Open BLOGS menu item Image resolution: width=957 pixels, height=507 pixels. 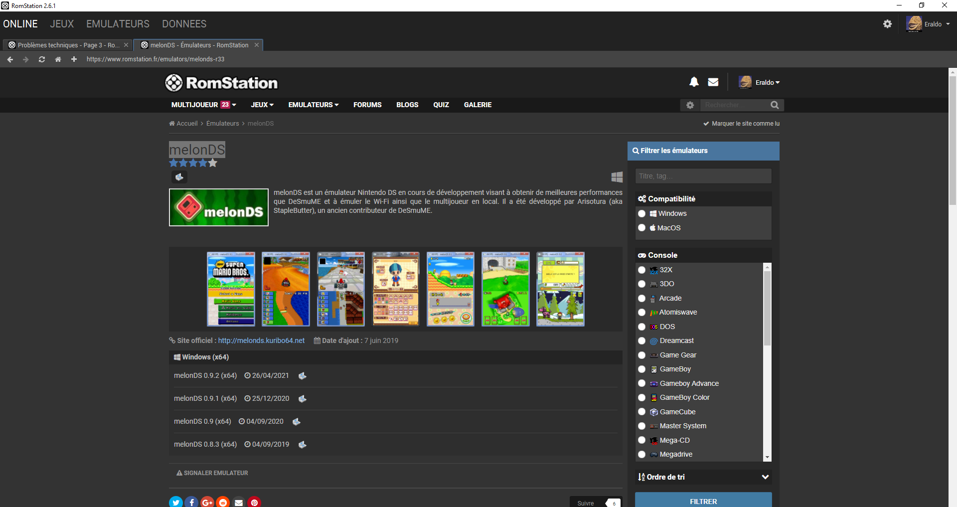407,105
